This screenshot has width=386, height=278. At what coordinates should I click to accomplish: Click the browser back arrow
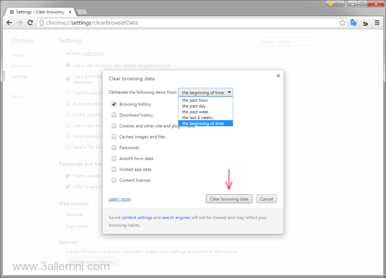click(8, 22)
